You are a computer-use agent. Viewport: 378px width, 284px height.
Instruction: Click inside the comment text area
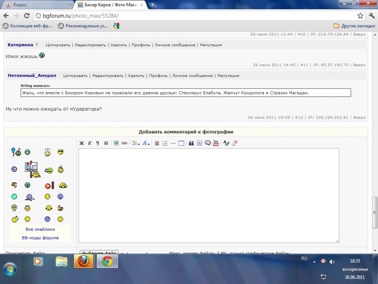[209, 195]
